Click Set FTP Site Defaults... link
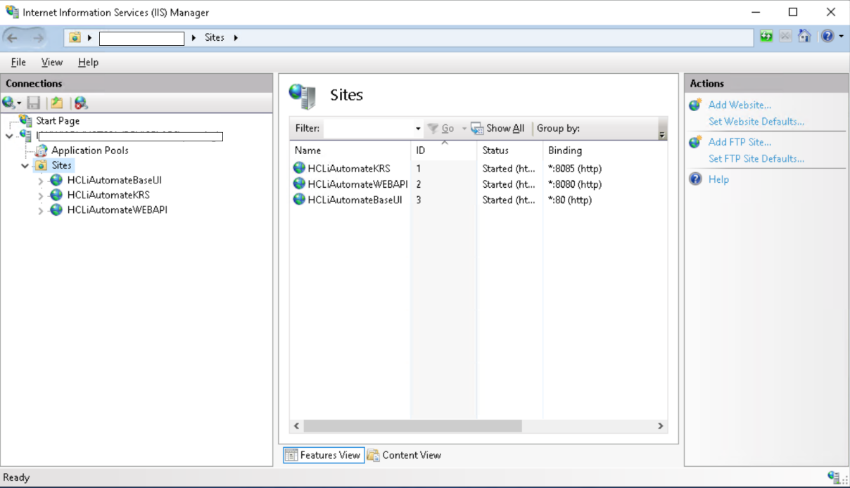Screen dimensions: 850x488 coord(756,159)
